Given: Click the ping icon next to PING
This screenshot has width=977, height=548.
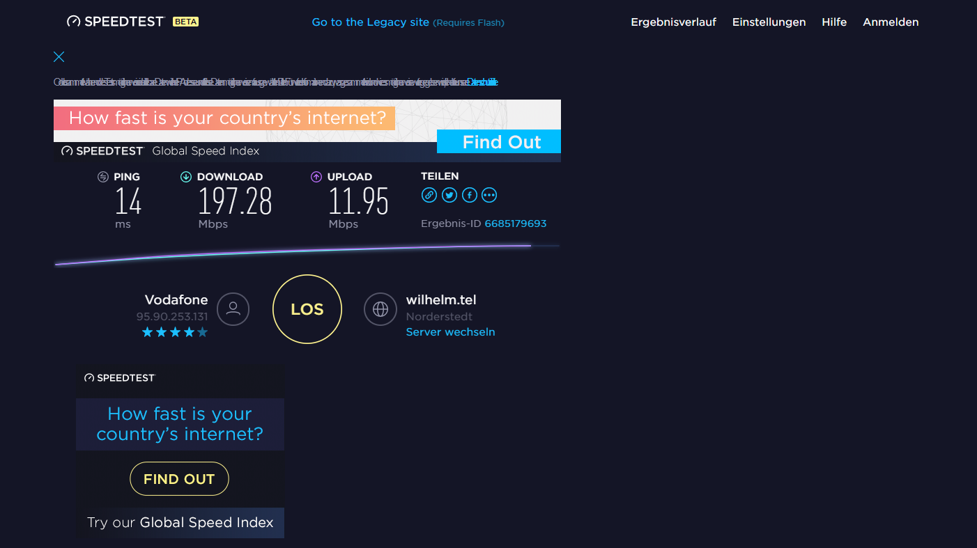Looking at the screenshot, I should 103,177.
